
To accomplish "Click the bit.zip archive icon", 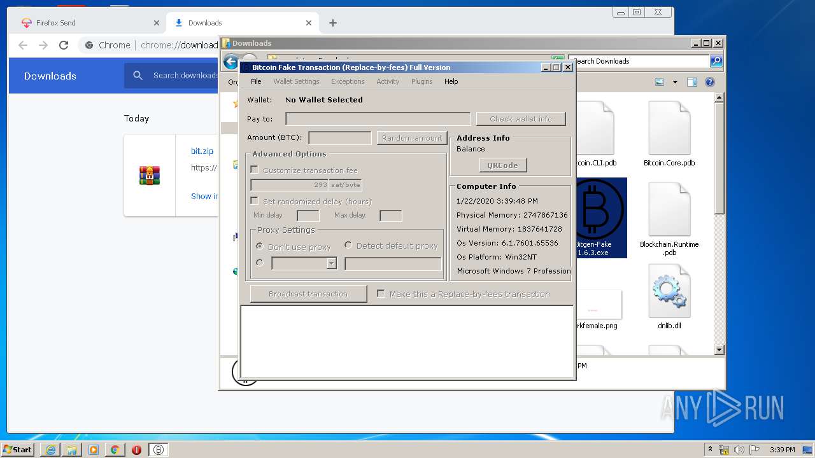I will pyautogui.click(x=150, y=176).
